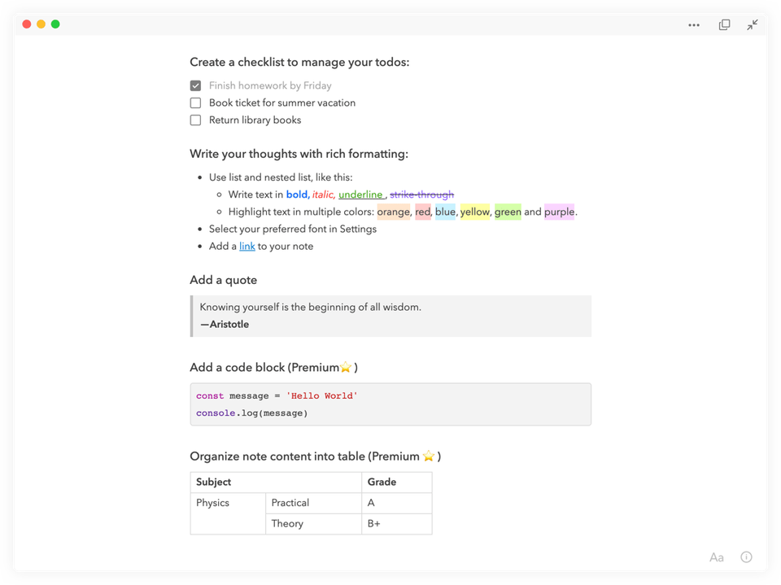Open font settings via the Aa icon
Viewport: 781px width, 585px height.
pyautogui.click(x=717, y=557)
